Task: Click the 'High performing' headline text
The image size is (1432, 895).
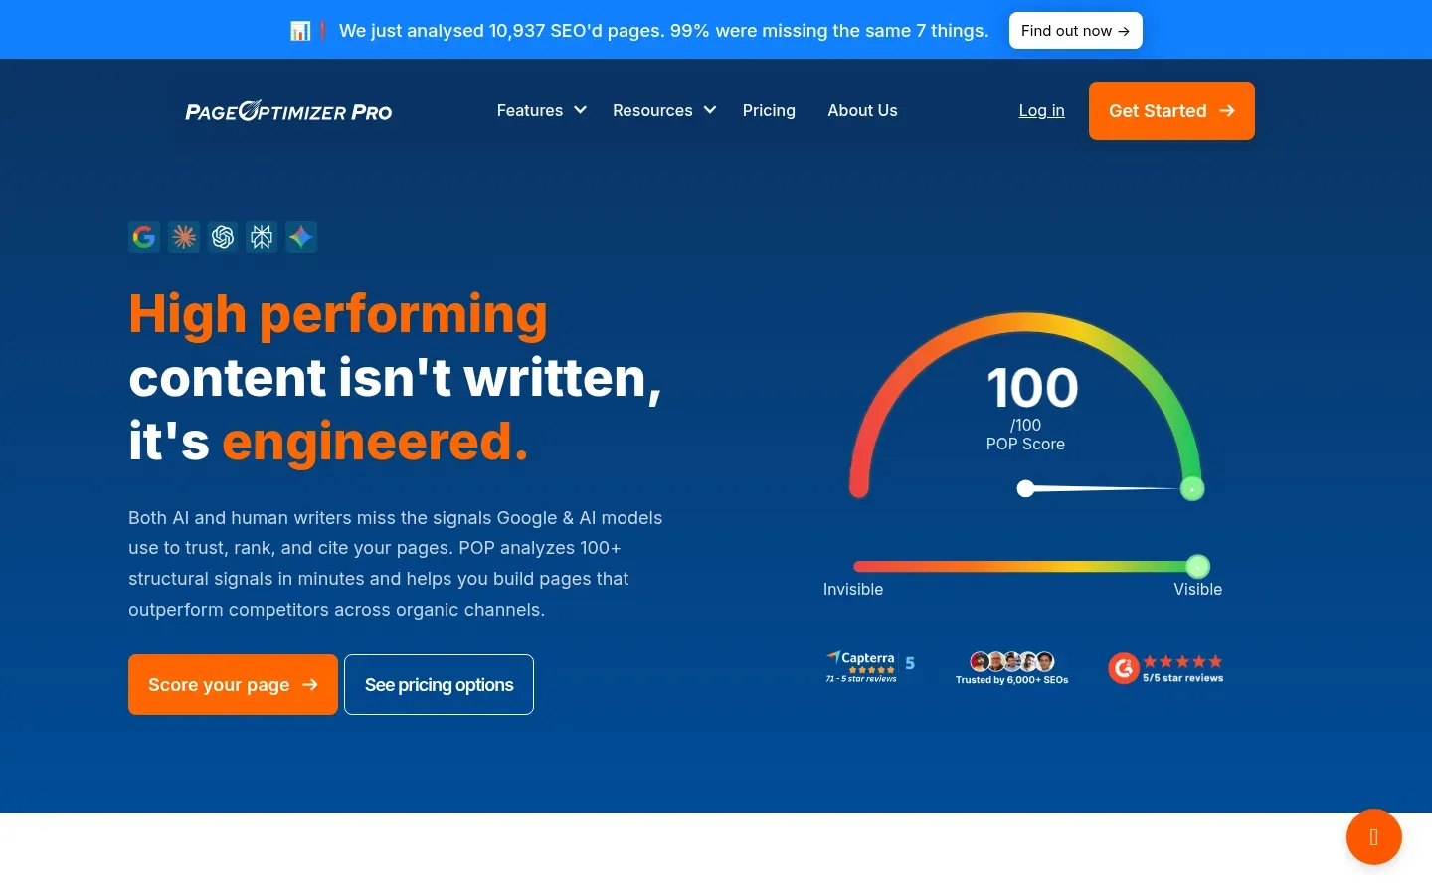Action: click(x=338, y=315)
